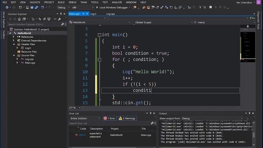
Task: Open Properties with the wrench icon
Action: point(60,19)
